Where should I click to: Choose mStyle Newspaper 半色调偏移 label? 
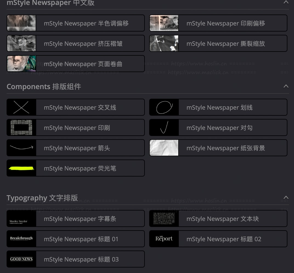click(x=86, y=23)
